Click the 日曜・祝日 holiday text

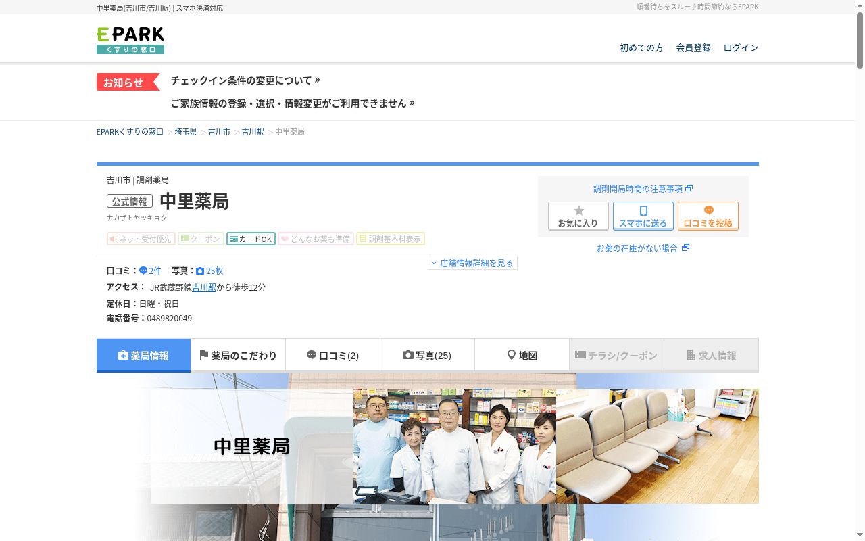pos(159,304)
